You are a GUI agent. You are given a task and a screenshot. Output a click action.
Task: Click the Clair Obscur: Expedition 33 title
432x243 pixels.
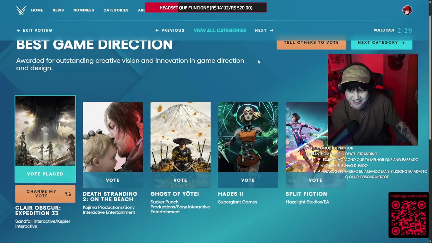tap(38, 211)
